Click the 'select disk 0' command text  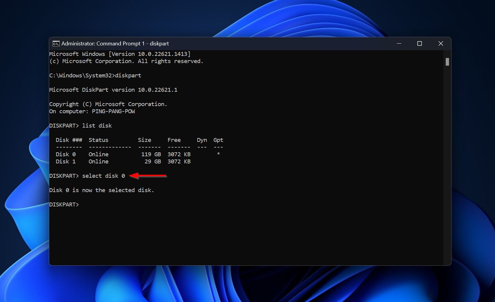click(104, 176)
